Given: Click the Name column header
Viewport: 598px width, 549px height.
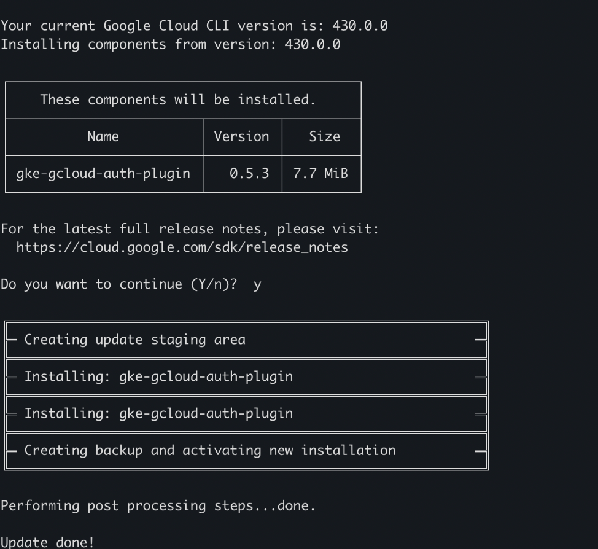Looking at the screenshot, I should pos(103,136).
